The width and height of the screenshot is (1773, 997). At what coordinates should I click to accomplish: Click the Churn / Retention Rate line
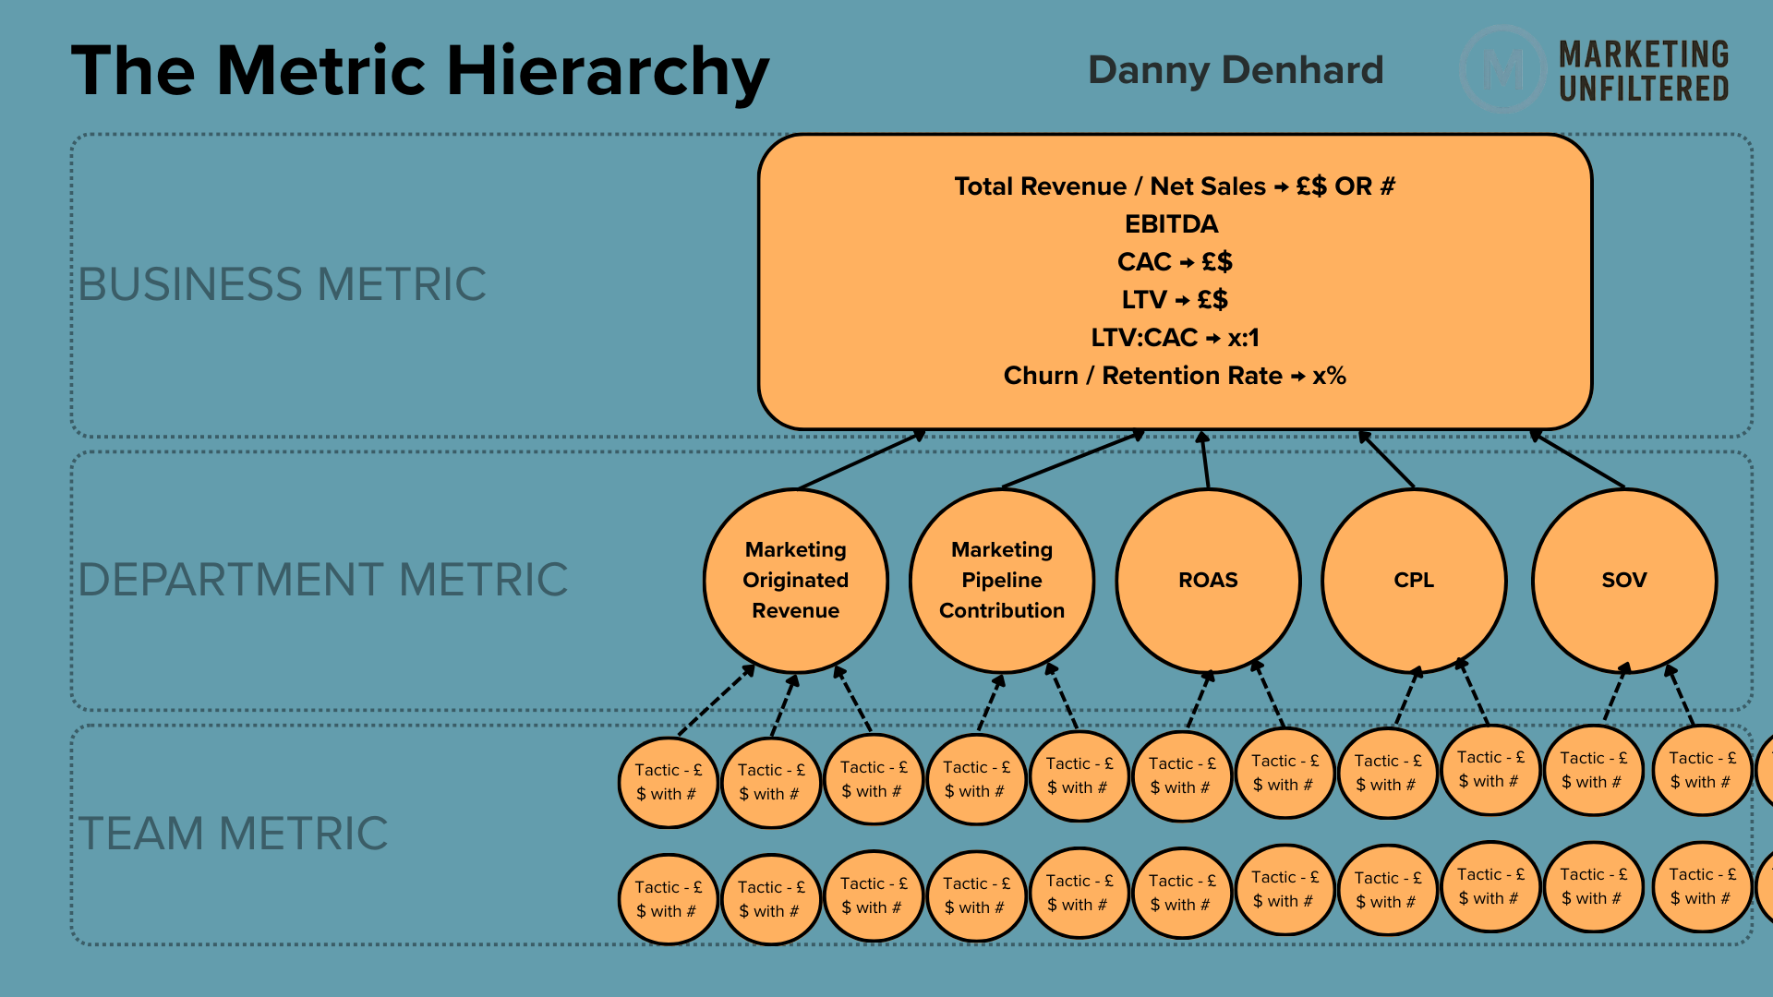tap(1174, 376)
